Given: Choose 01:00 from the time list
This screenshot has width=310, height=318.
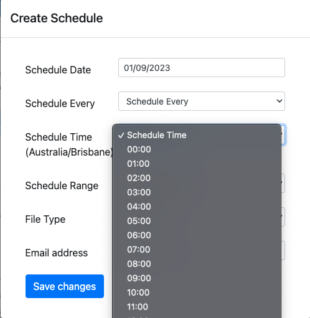Looking at the screenshot, I should [197, 164].
